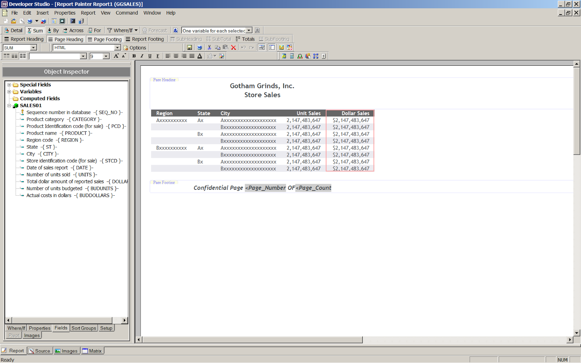Expand the Variables folder

(9, 92)
